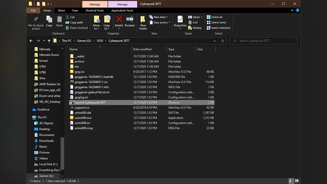The width and height of the screenshot is (327, 184).
Task: Click GOG in the address path
Action: pyautogui.click(x=100, y=41)
